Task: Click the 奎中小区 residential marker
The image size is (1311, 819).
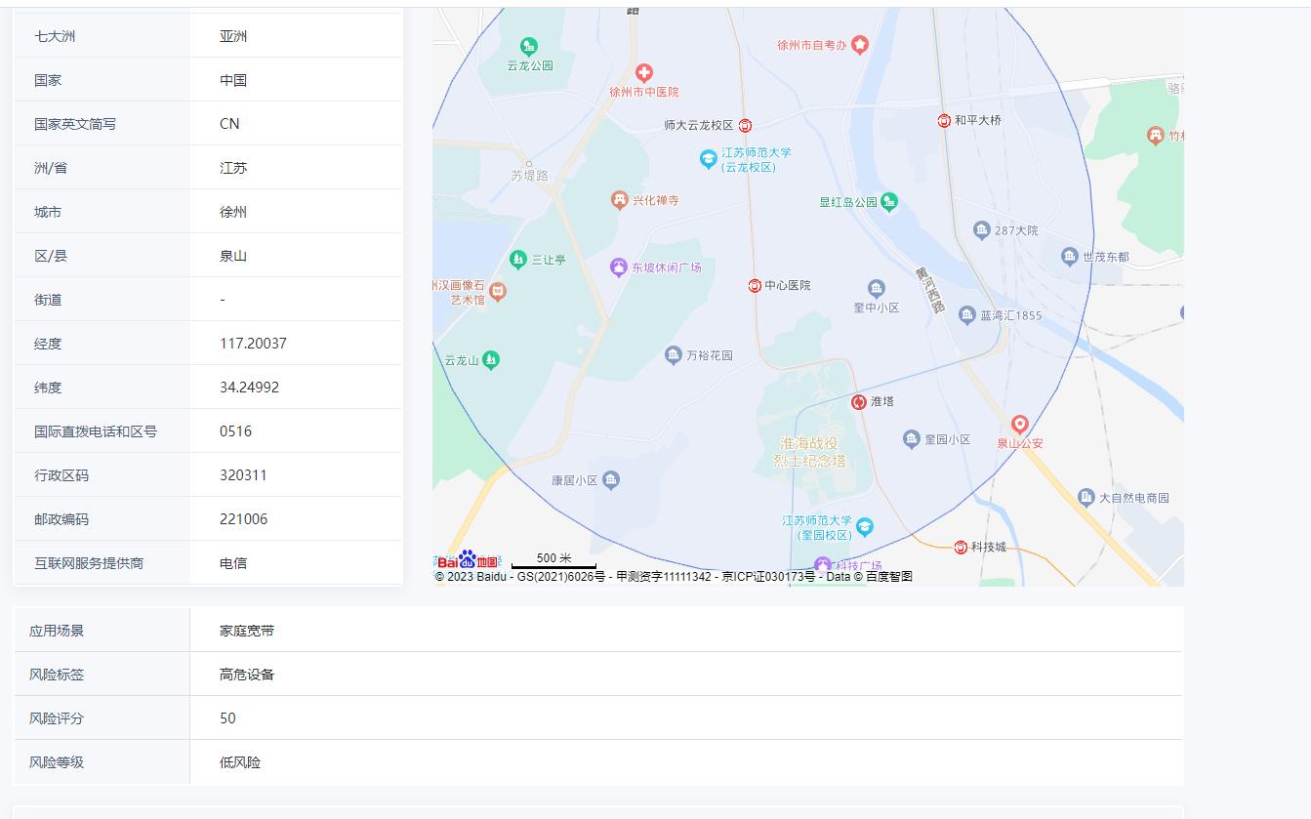Action: tap(876, 288)
